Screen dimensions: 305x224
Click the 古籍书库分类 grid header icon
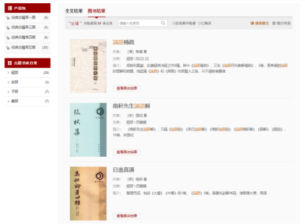[10, 63]
